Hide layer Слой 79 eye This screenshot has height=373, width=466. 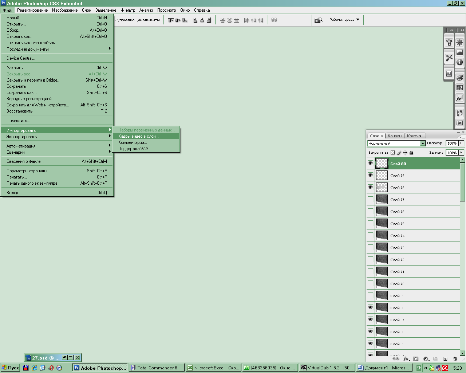tap(371, 175)
